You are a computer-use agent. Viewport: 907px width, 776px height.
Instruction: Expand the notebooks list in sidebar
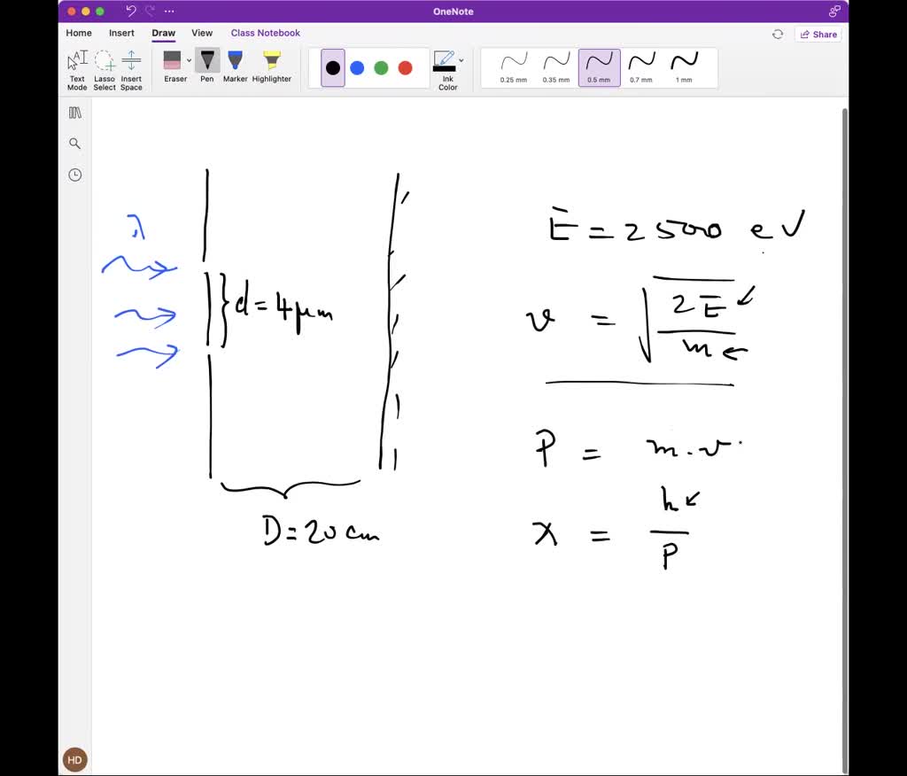(74, 112)
